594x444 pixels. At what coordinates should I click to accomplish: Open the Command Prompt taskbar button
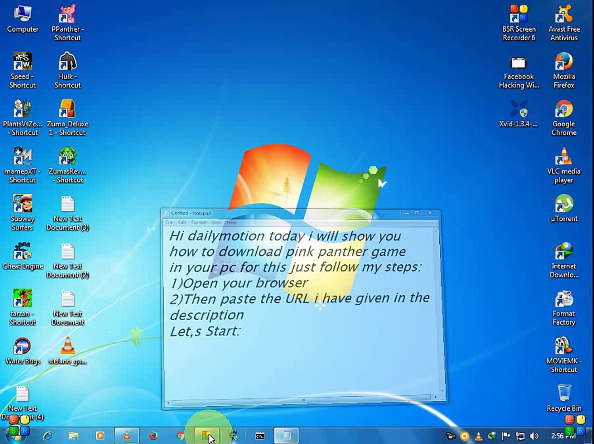pyautogui.click(x=260, y=436)
